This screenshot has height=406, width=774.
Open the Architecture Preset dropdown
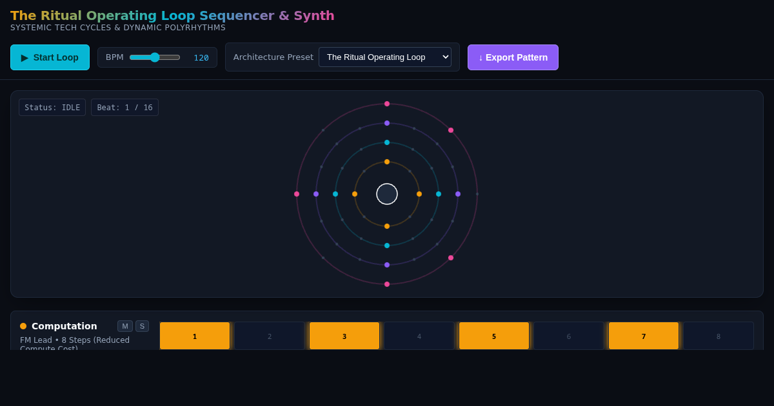click(x=385, y=57)
